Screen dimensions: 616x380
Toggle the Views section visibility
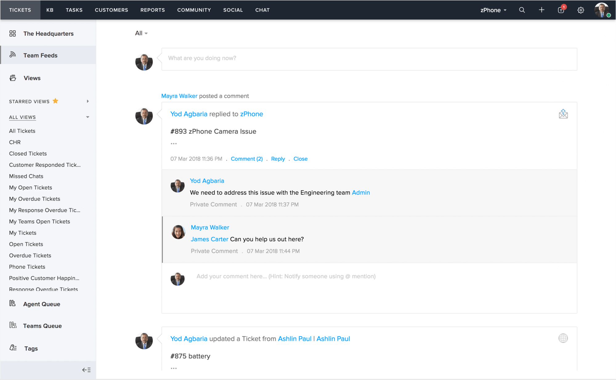(x=32, y=78)
